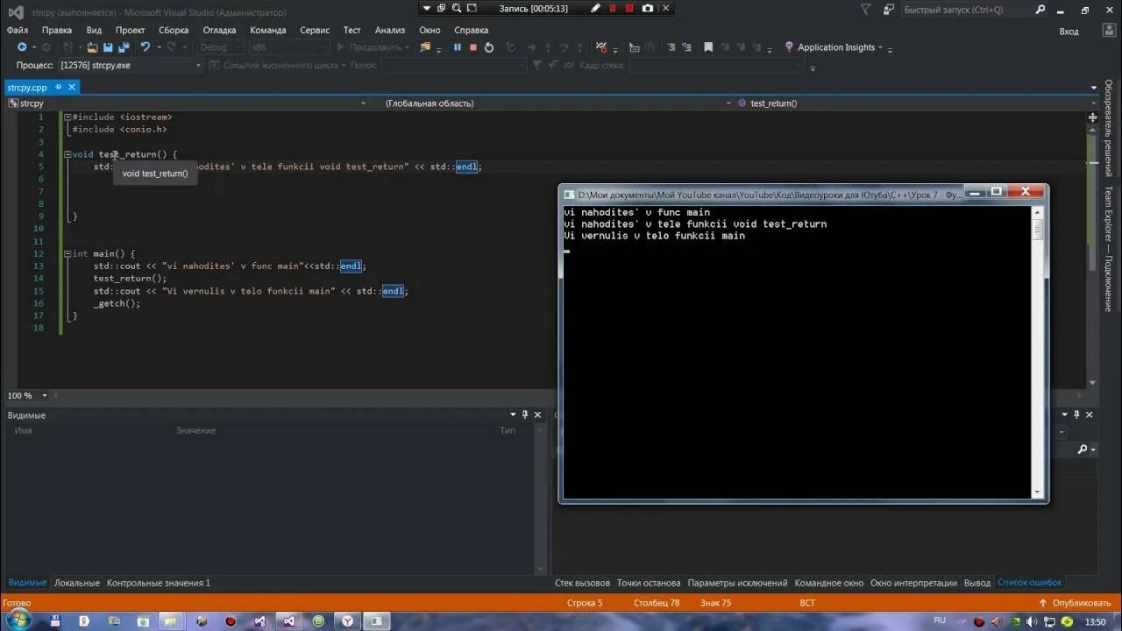Click Имя column header in Видимые
The height and width of the screenshot is (631, 1122).
pos(23,430)
